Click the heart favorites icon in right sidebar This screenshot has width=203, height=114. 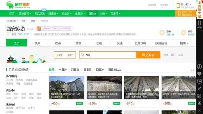click(200, 74)
